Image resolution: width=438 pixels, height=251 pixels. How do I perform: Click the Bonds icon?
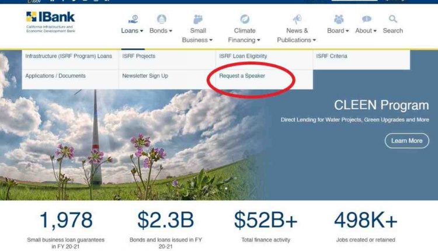pyautogui.click(x=161, y=19)
